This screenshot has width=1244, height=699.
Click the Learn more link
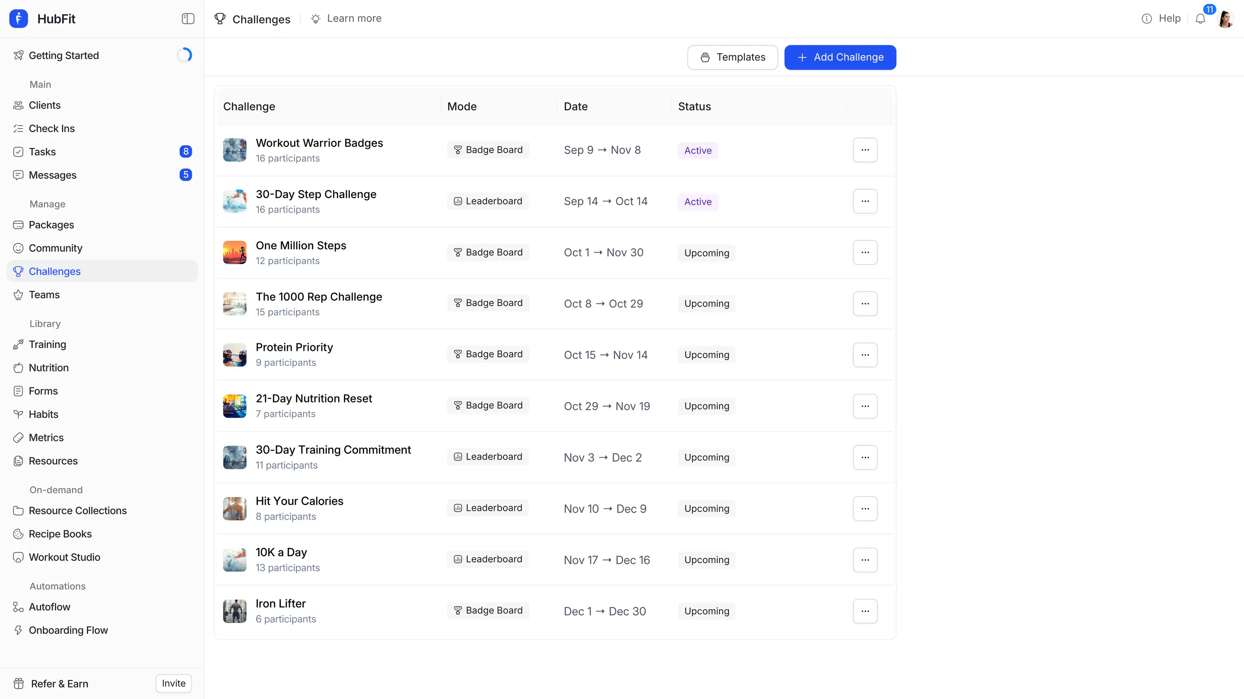(346, 18)
